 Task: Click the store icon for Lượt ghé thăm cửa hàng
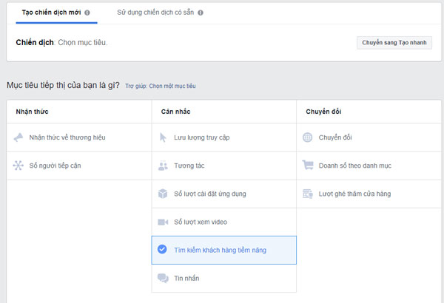coord(308,194)
